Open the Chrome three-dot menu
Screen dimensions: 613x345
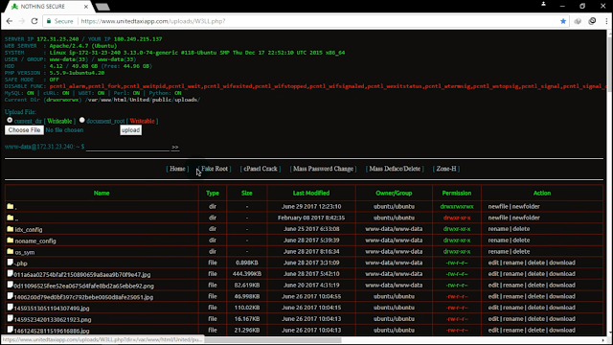coord(606,21)
